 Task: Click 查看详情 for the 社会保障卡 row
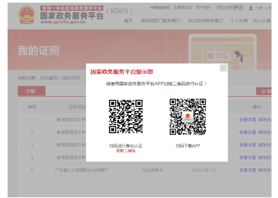(247, 170)
